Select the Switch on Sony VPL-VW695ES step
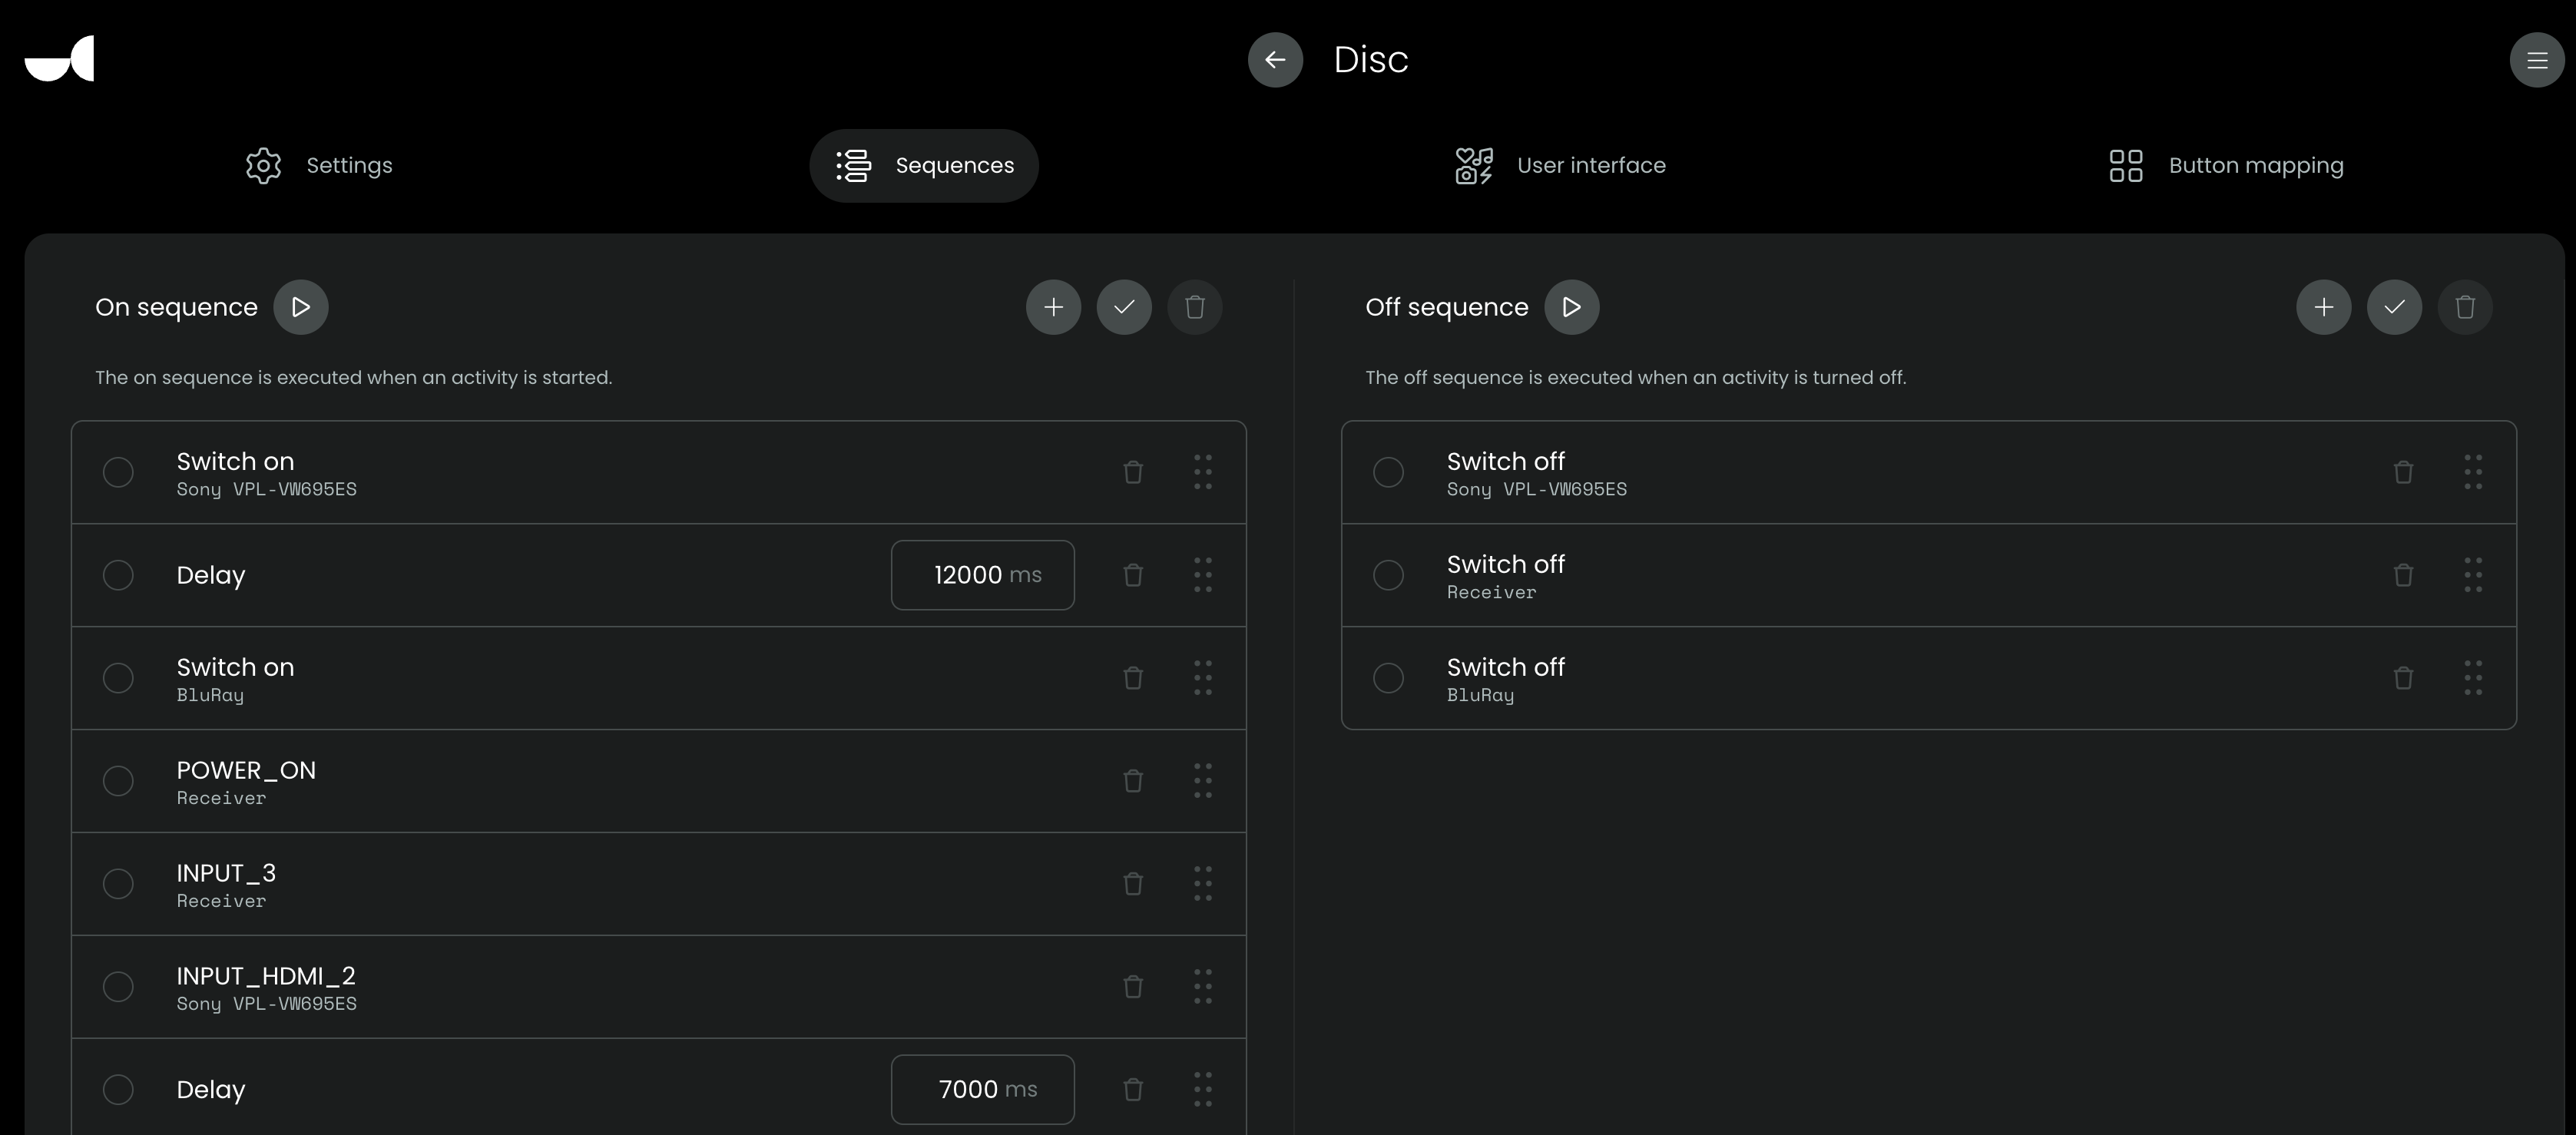This screenshot has height=1135, width=2576. pos(118,472)
